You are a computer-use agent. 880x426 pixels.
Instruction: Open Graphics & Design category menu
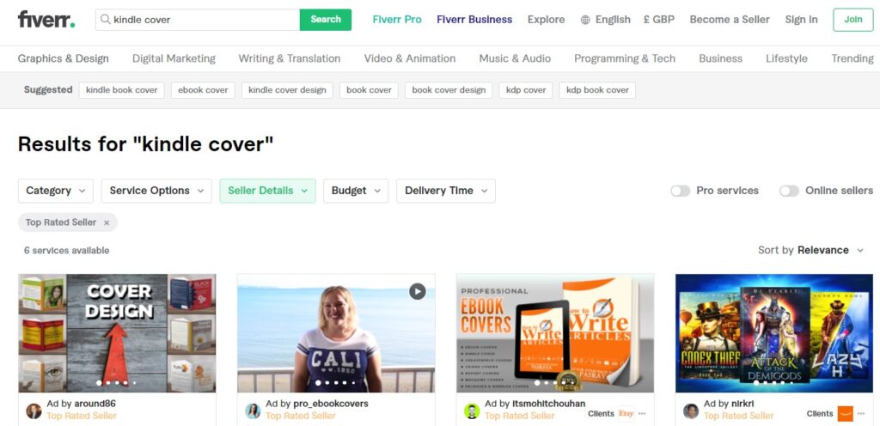click(64, 58)
